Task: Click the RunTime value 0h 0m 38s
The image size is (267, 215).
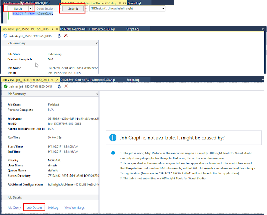Action: pyautogui.click(x=55, y=138)
